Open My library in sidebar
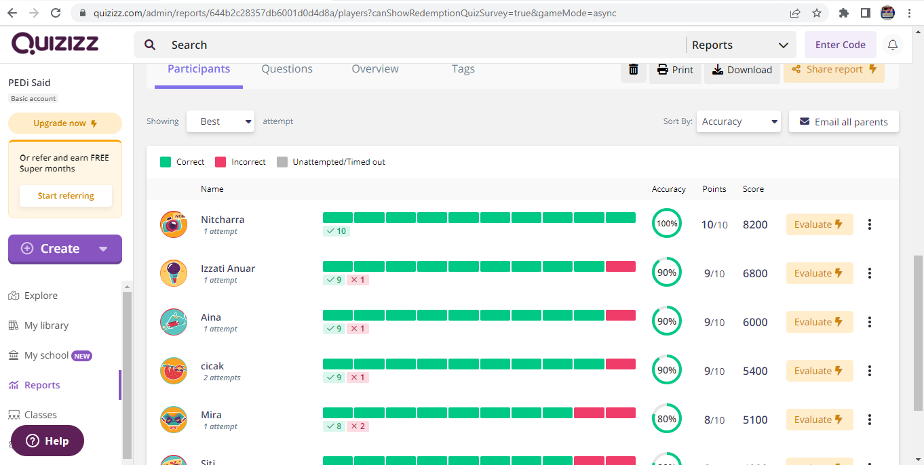 [x=46, y=325]
